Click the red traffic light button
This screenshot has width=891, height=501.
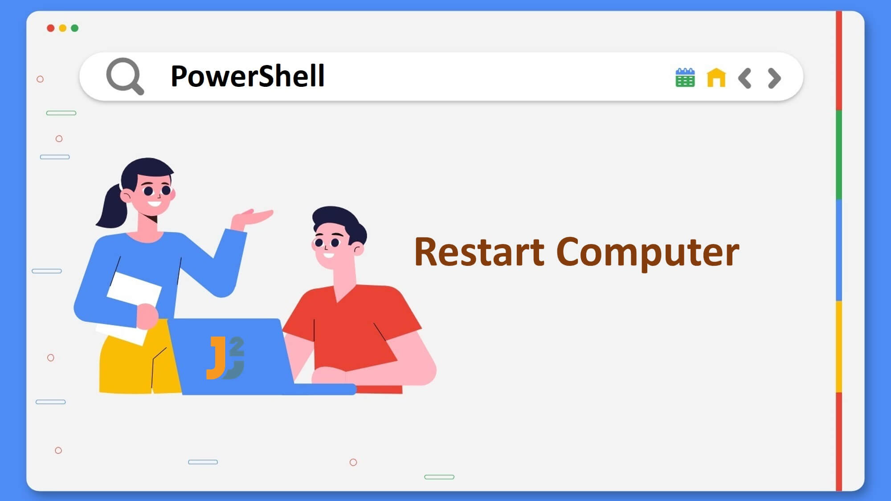coord(50,29)
